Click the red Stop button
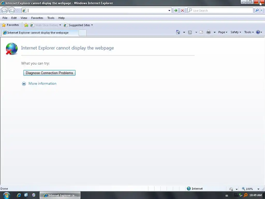The image size is (265, 199). point(182,10)
